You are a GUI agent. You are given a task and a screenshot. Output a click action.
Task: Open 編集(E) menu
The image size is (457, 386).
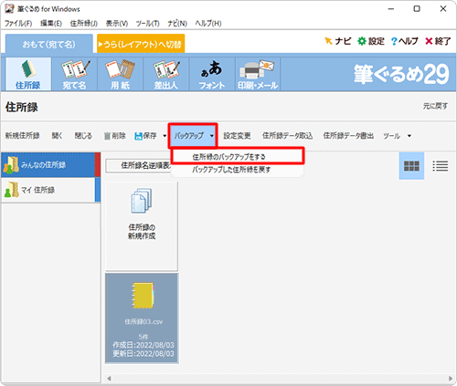tap(51, 24)
